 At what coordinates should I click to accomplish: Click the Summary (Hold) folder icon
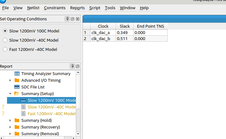(17, 120)
